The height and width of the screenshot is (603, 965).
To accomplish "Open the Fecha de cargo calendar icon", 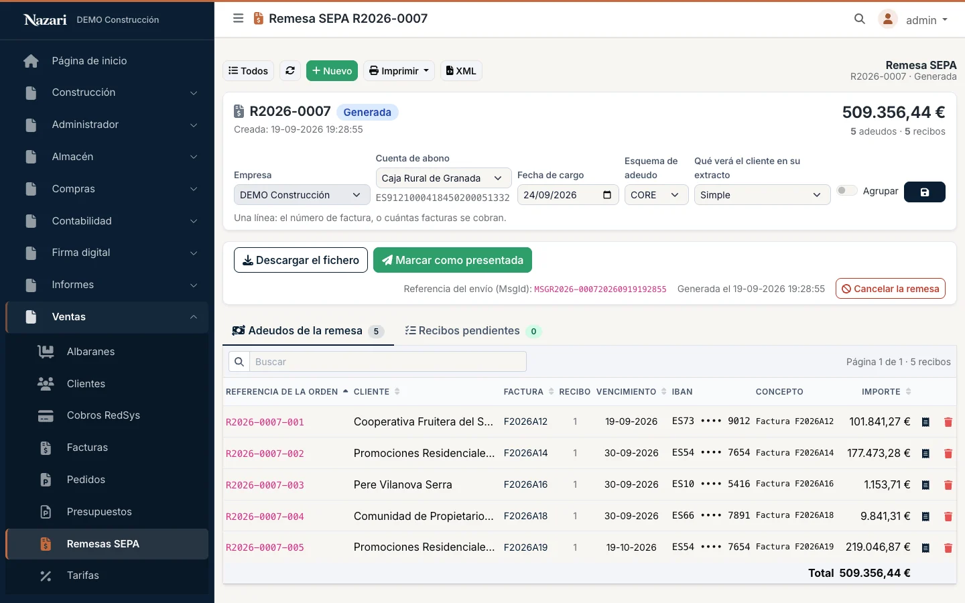I will tap(607, 195).
